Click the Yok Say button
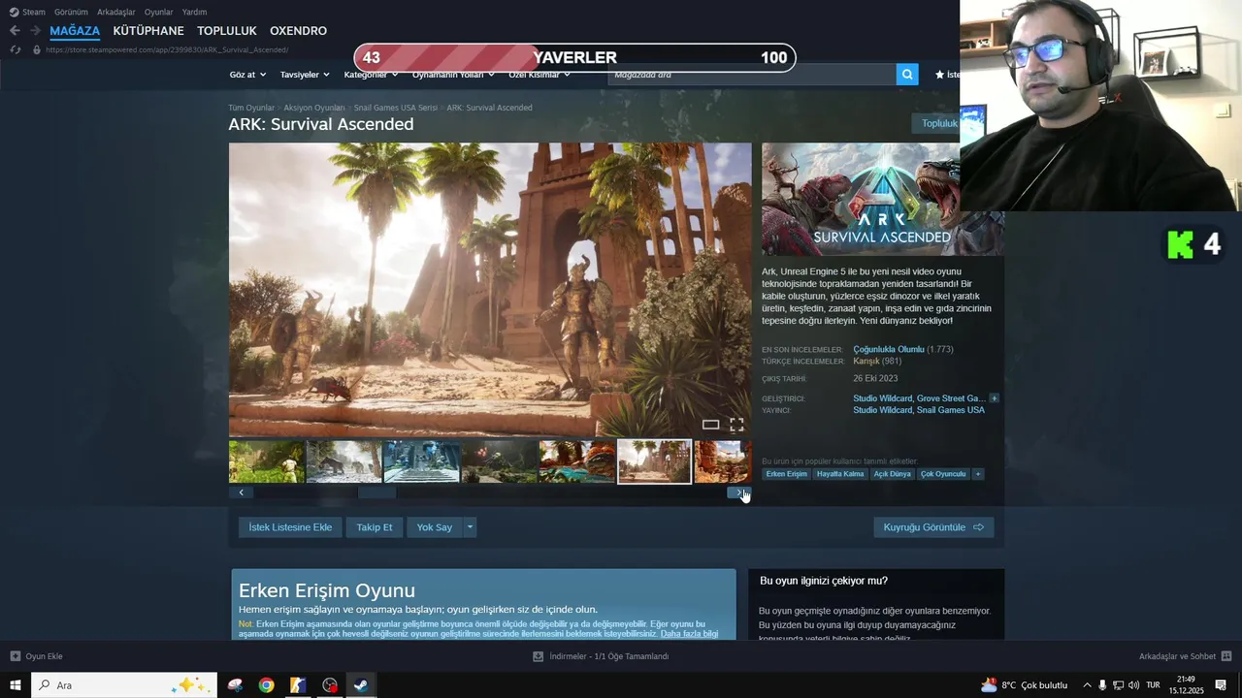Screen dimensions: 1242x698 tap(435, 527)
